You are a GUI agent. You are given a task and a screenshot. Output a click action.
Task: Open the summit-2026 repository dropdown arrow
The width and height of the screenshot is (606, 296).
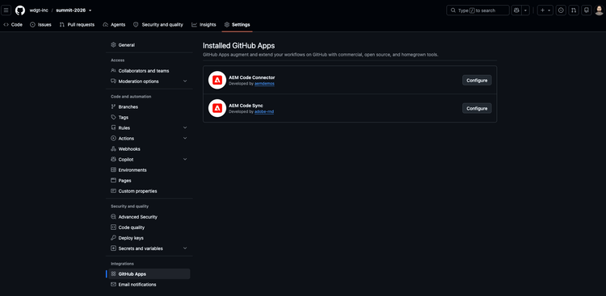click(90, 10)
